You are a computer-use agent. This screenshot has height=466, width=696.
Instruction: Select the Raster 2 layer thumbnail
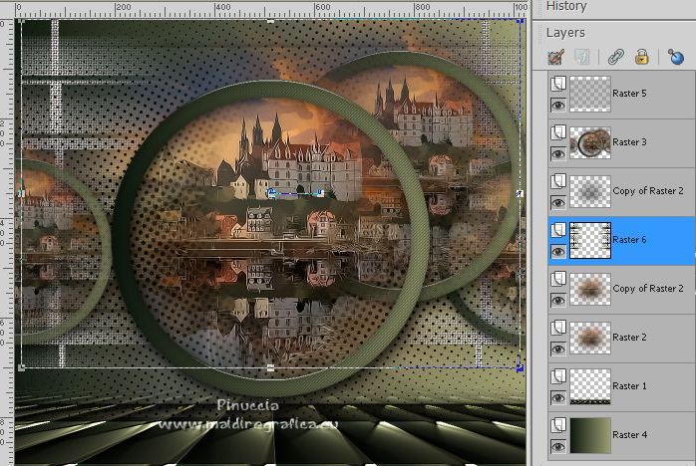pyautogui.click(x=590, y=338)
